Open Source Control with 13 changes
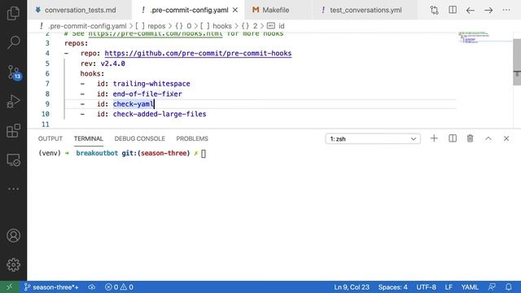The height and width of the screenshot is (293, 521). [14, 72]
